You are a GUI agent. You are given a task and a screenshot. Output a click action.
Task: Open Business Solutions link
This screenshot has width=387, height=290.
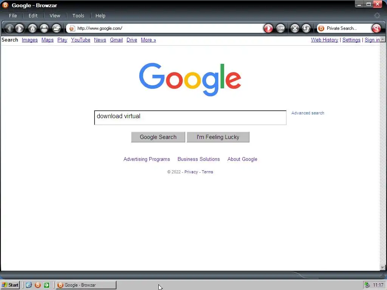point(198,159)
